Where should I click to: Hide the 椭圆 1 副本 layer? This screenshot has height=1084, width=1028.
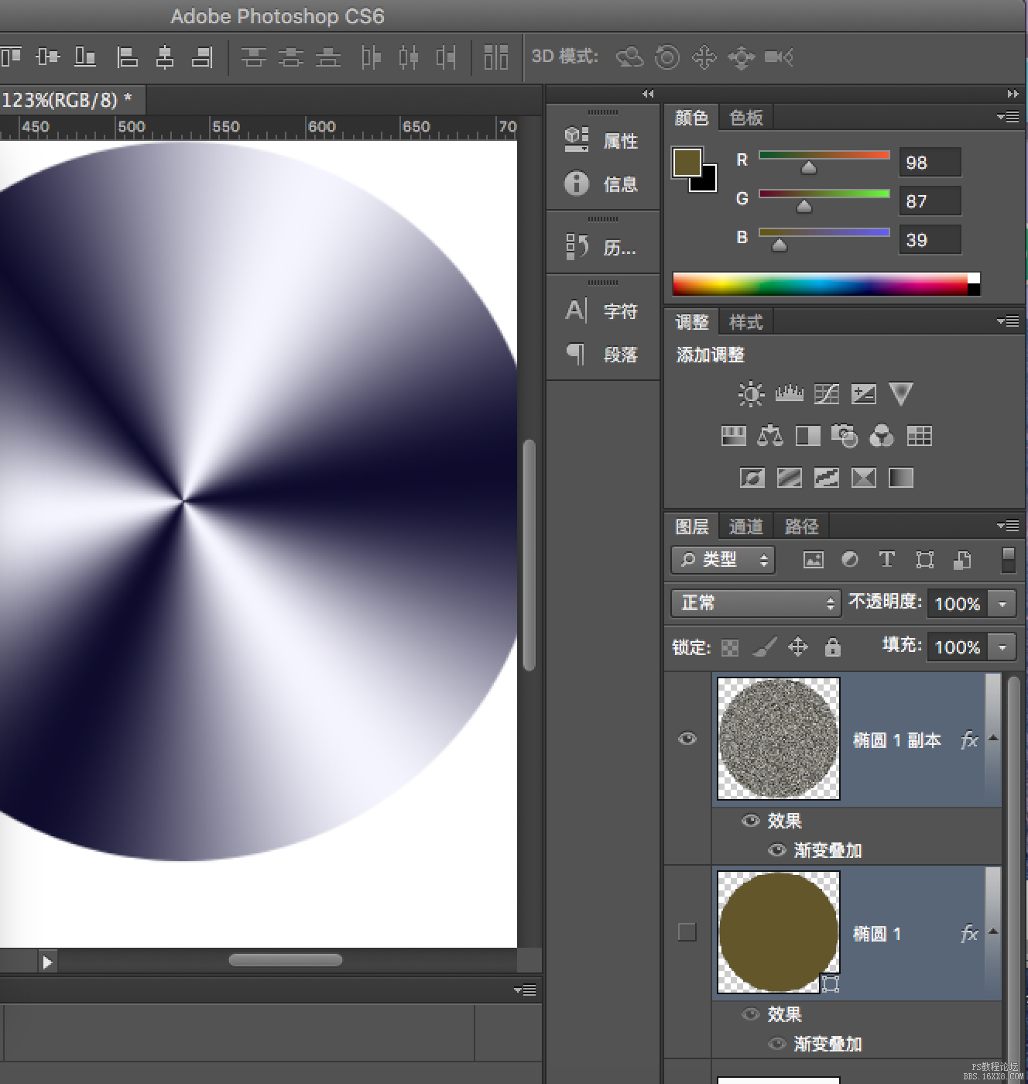click(687, 739)
